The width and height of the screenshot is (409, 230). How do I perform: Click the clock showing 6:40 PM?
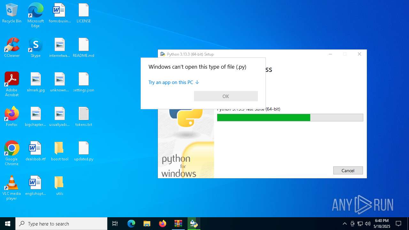[382, 224]
